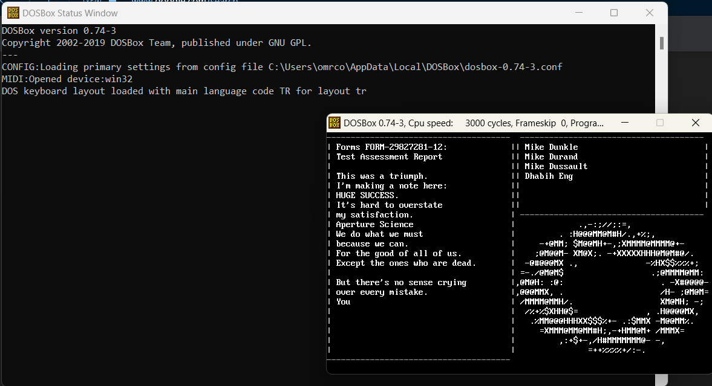Click the 'I'm making a note here:' line
Image resolution: width=712 pixels, height=386 pixels.
[x=391, y=185]
